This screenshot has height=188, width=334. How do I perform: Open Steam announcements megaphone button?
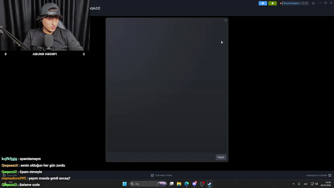tap(263, 3)
